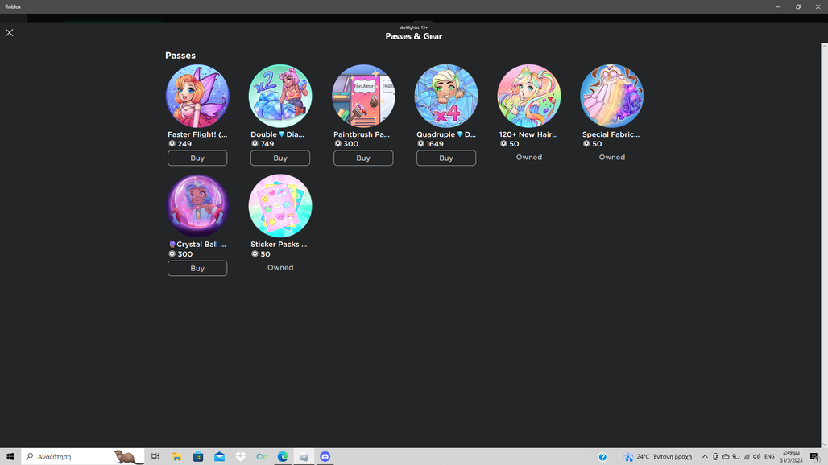828x465 pixels.
Task: Open the Sticker Packs pass image
Action: 280,206
